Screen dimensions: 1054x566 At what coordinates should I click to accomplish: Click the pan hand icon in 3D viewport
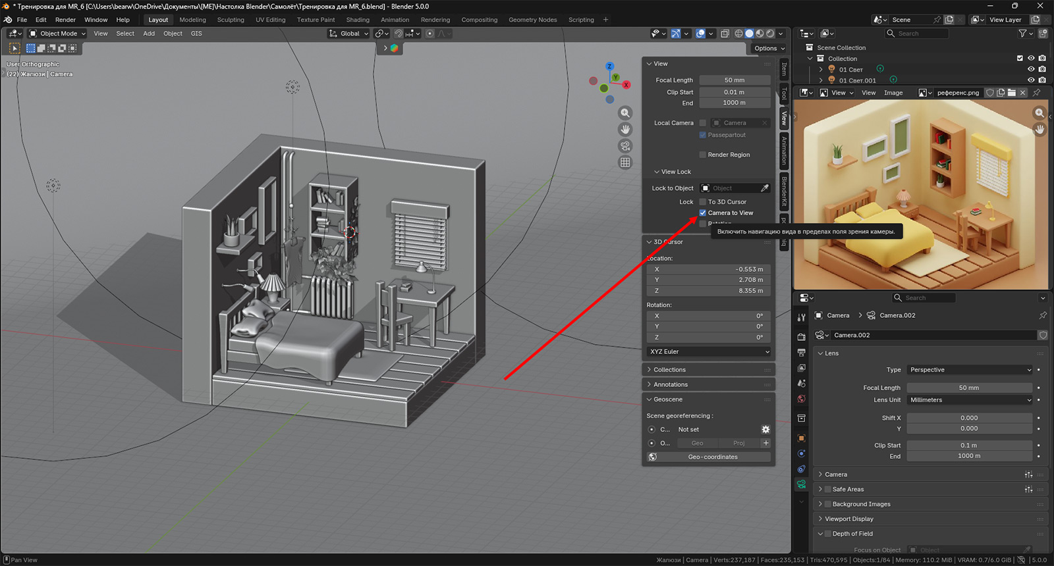pos(625,130)
